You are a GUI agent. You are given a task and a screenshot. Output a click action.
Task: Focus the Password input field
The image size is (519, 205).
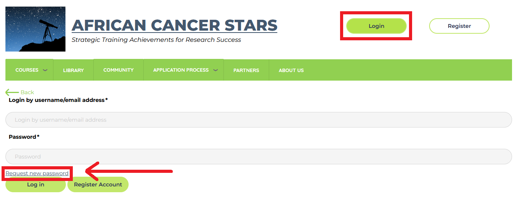click(x=259, y=157)
